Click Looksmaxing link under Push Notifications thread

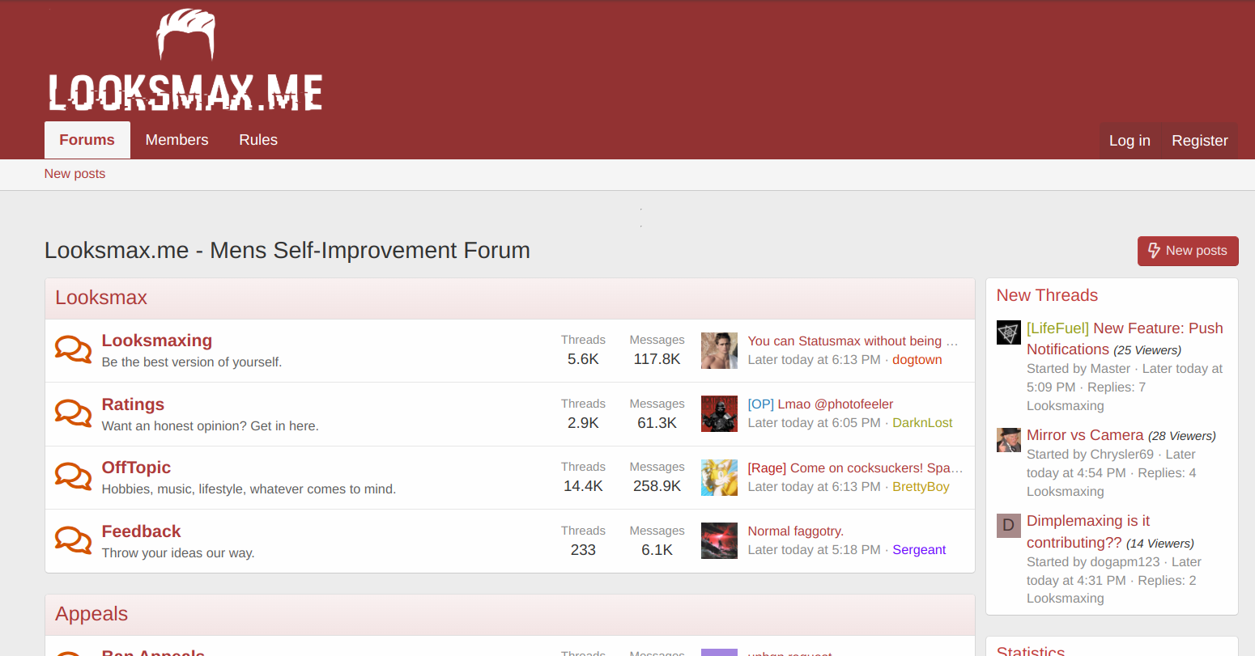click(x=1066, y=406)
